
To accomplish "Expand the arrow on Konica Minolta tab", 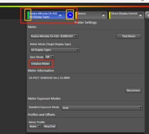I will coord(60,15).
